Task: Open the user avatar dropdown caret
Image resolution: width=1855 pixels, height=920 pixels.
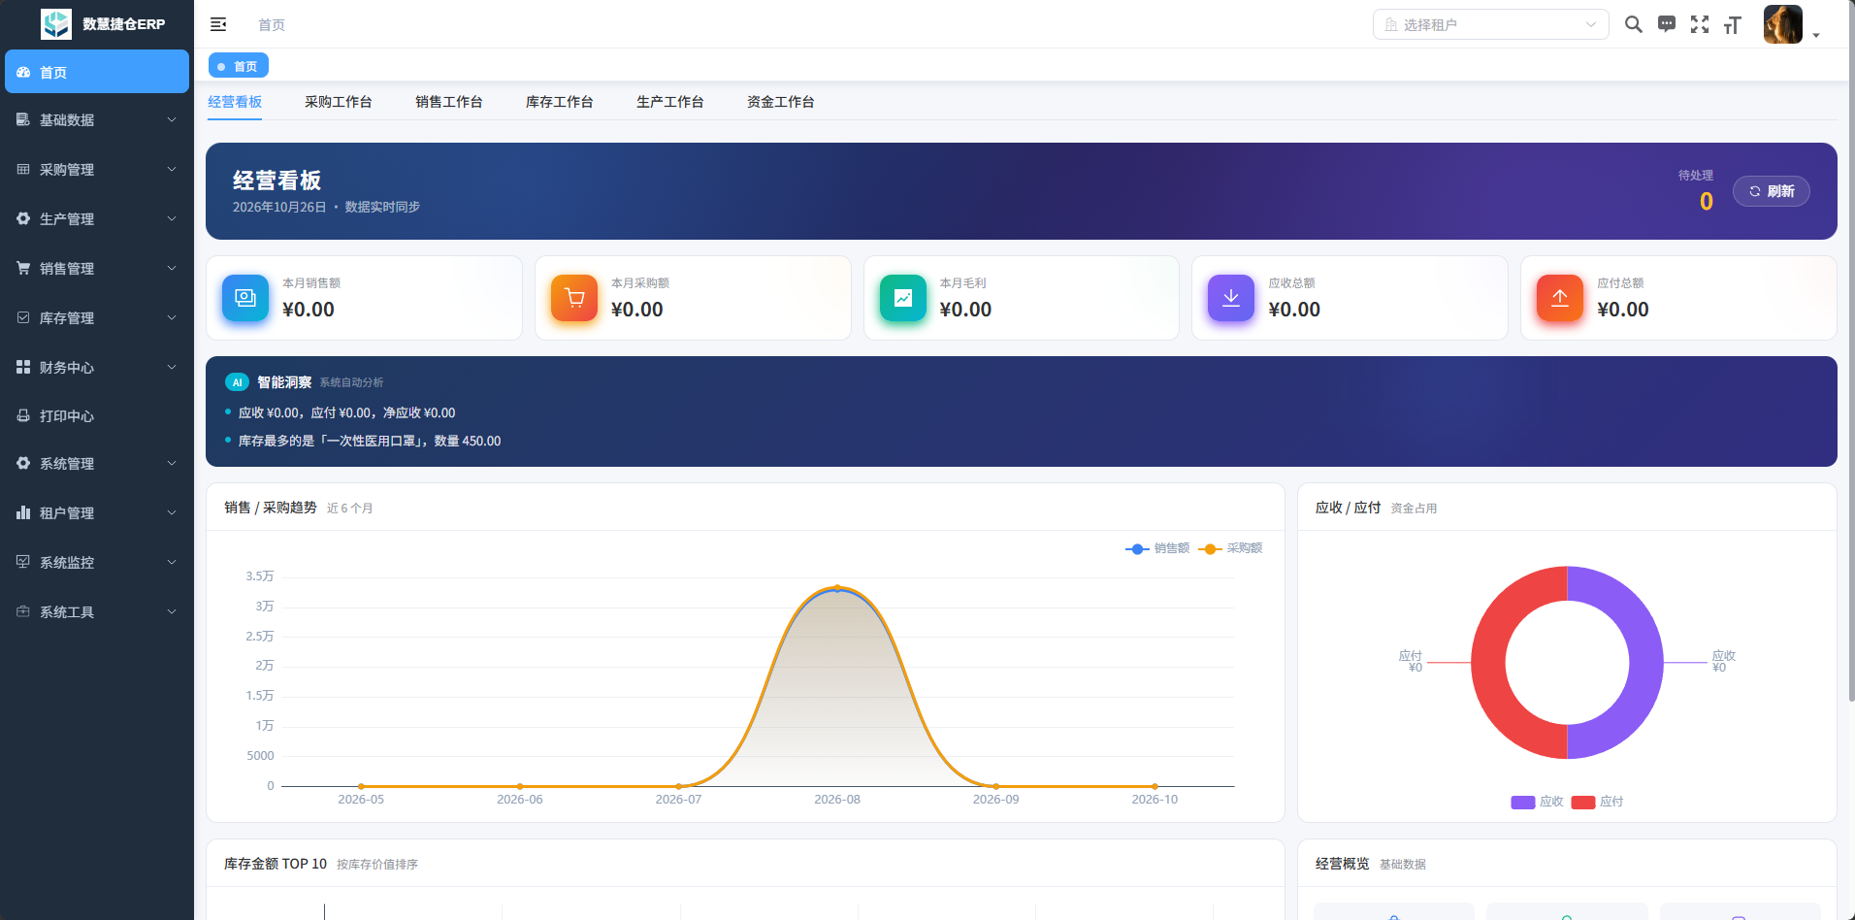Action: [1816, 35]
